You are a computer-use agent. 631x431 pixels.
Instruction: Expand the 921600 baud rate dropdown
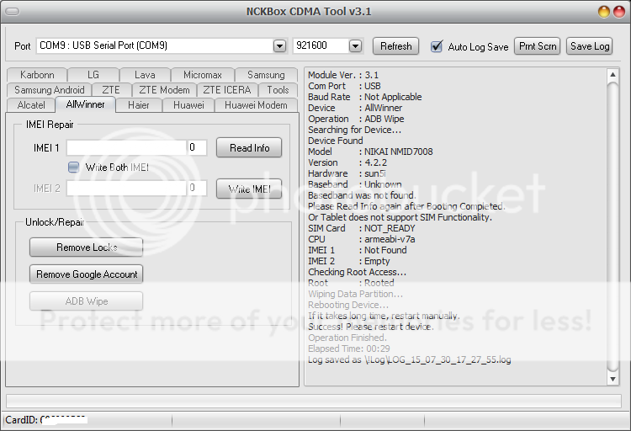tap(355, 46)
